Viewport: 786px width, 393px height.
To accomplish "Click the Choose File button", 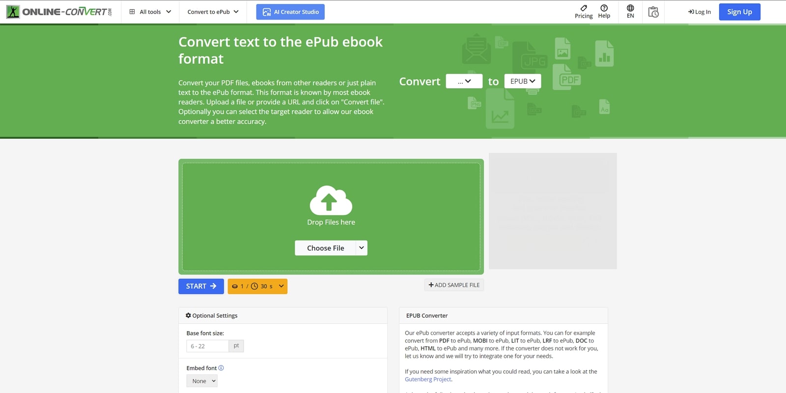I will [x=325, y=248].
